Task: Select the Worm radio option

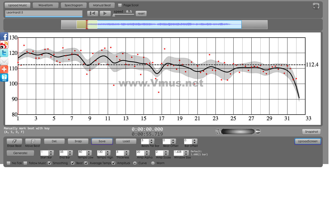Action: (153, 163)
